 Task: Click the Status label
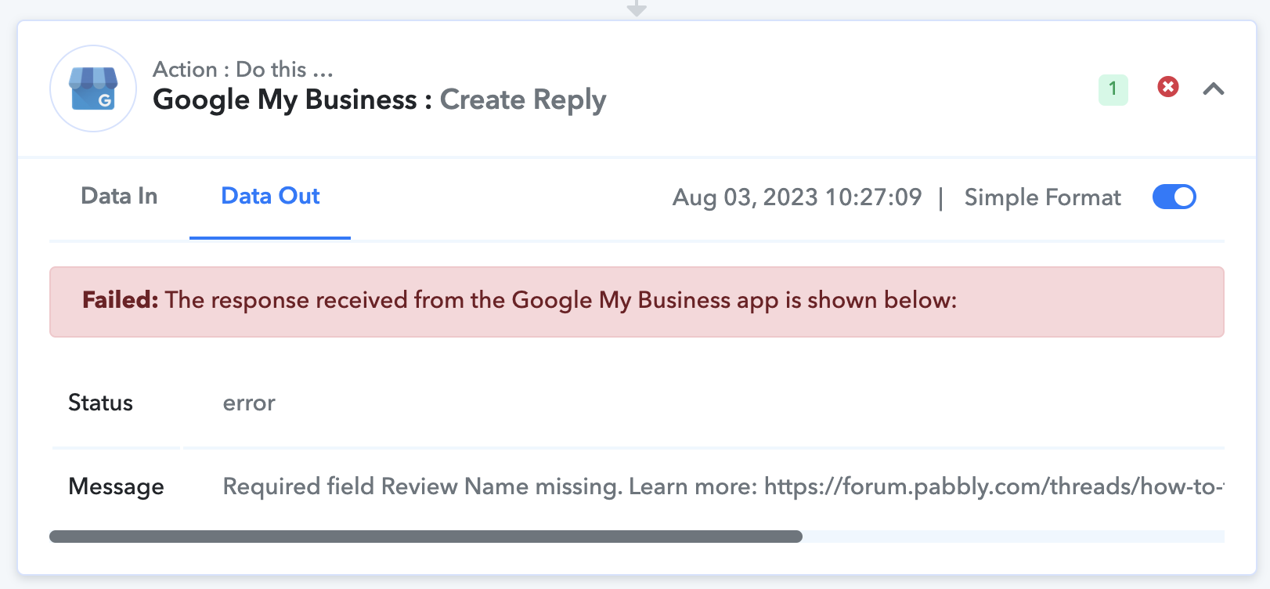100,403
